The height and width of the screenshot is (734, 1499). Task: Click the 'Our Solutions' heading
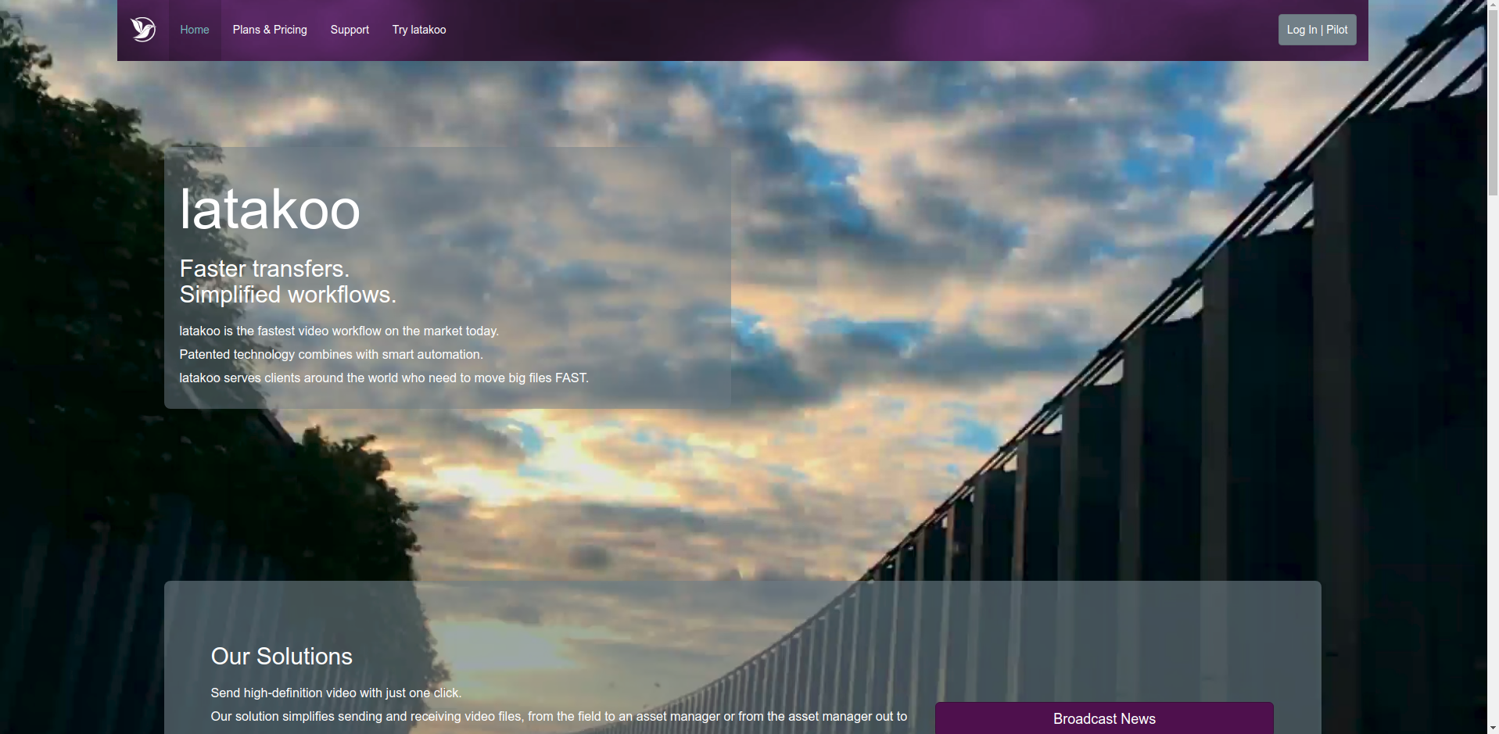coord(282,656)
